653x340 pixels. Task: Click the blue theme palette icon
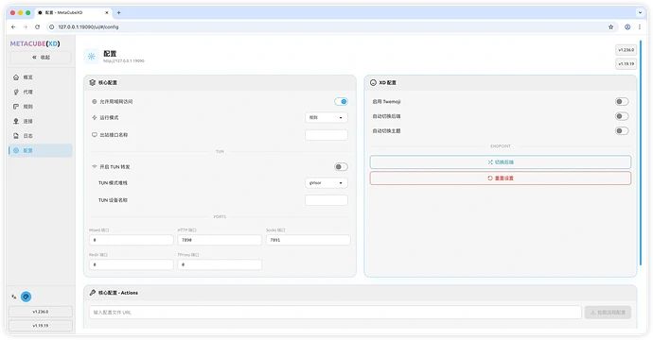[26, 297]
